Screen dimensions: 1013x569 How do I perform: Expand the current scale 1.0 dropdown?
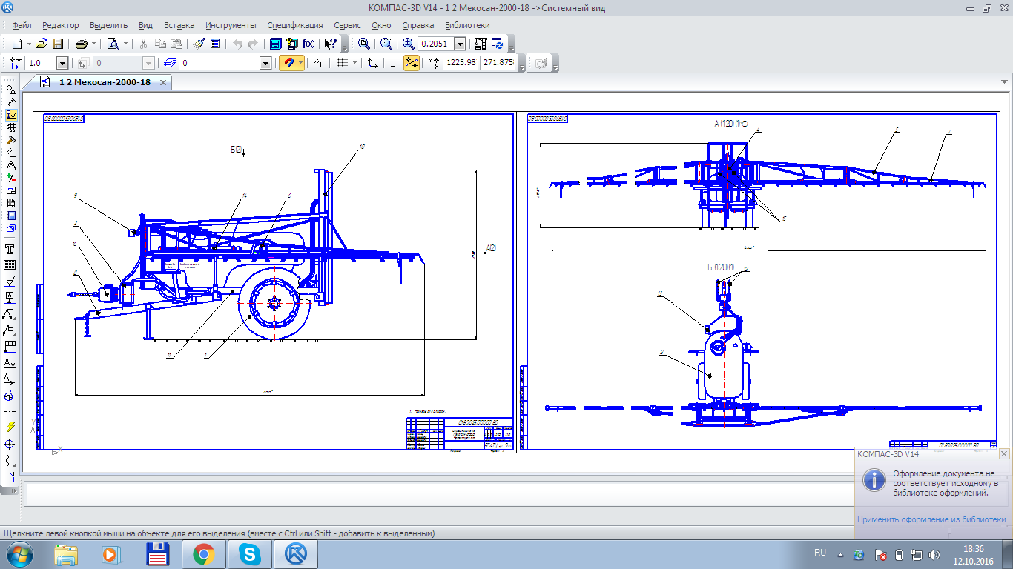[x=62, y=64]
